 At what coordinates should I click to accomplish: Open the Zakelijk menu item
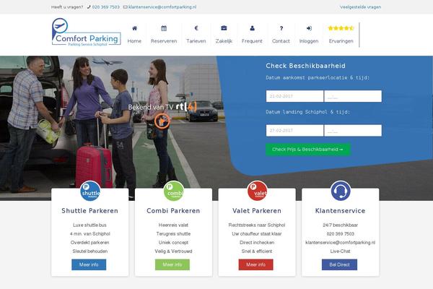[x=224, y=41]
